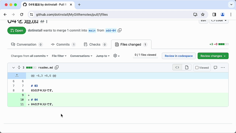Reload the page
Screen dimensions: 236x133
22,14
